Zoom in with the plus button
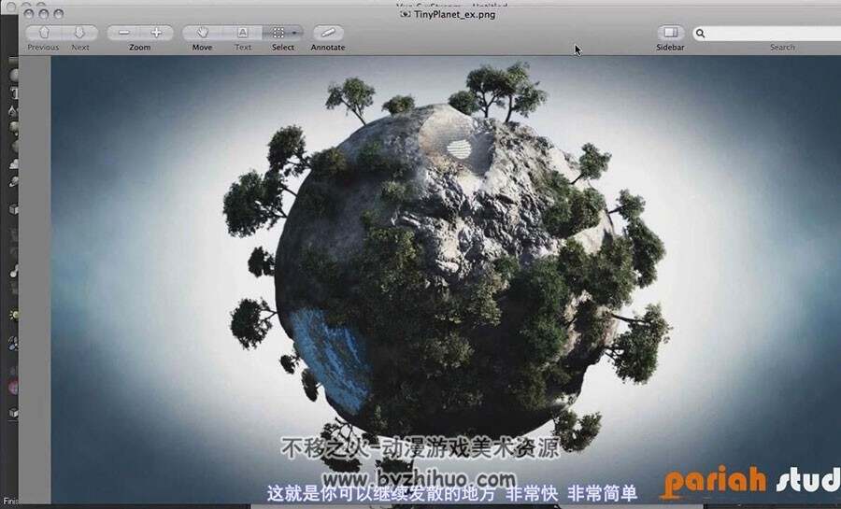 click(x=157, y=33)
